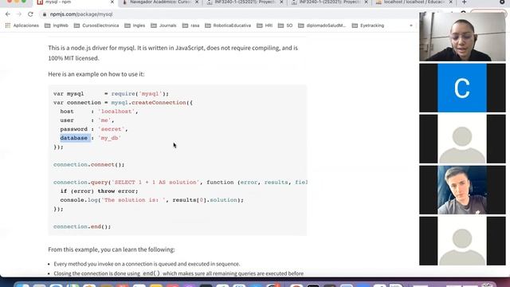
Task: Click 'secret' password value in code
Action: pos(112,129)
